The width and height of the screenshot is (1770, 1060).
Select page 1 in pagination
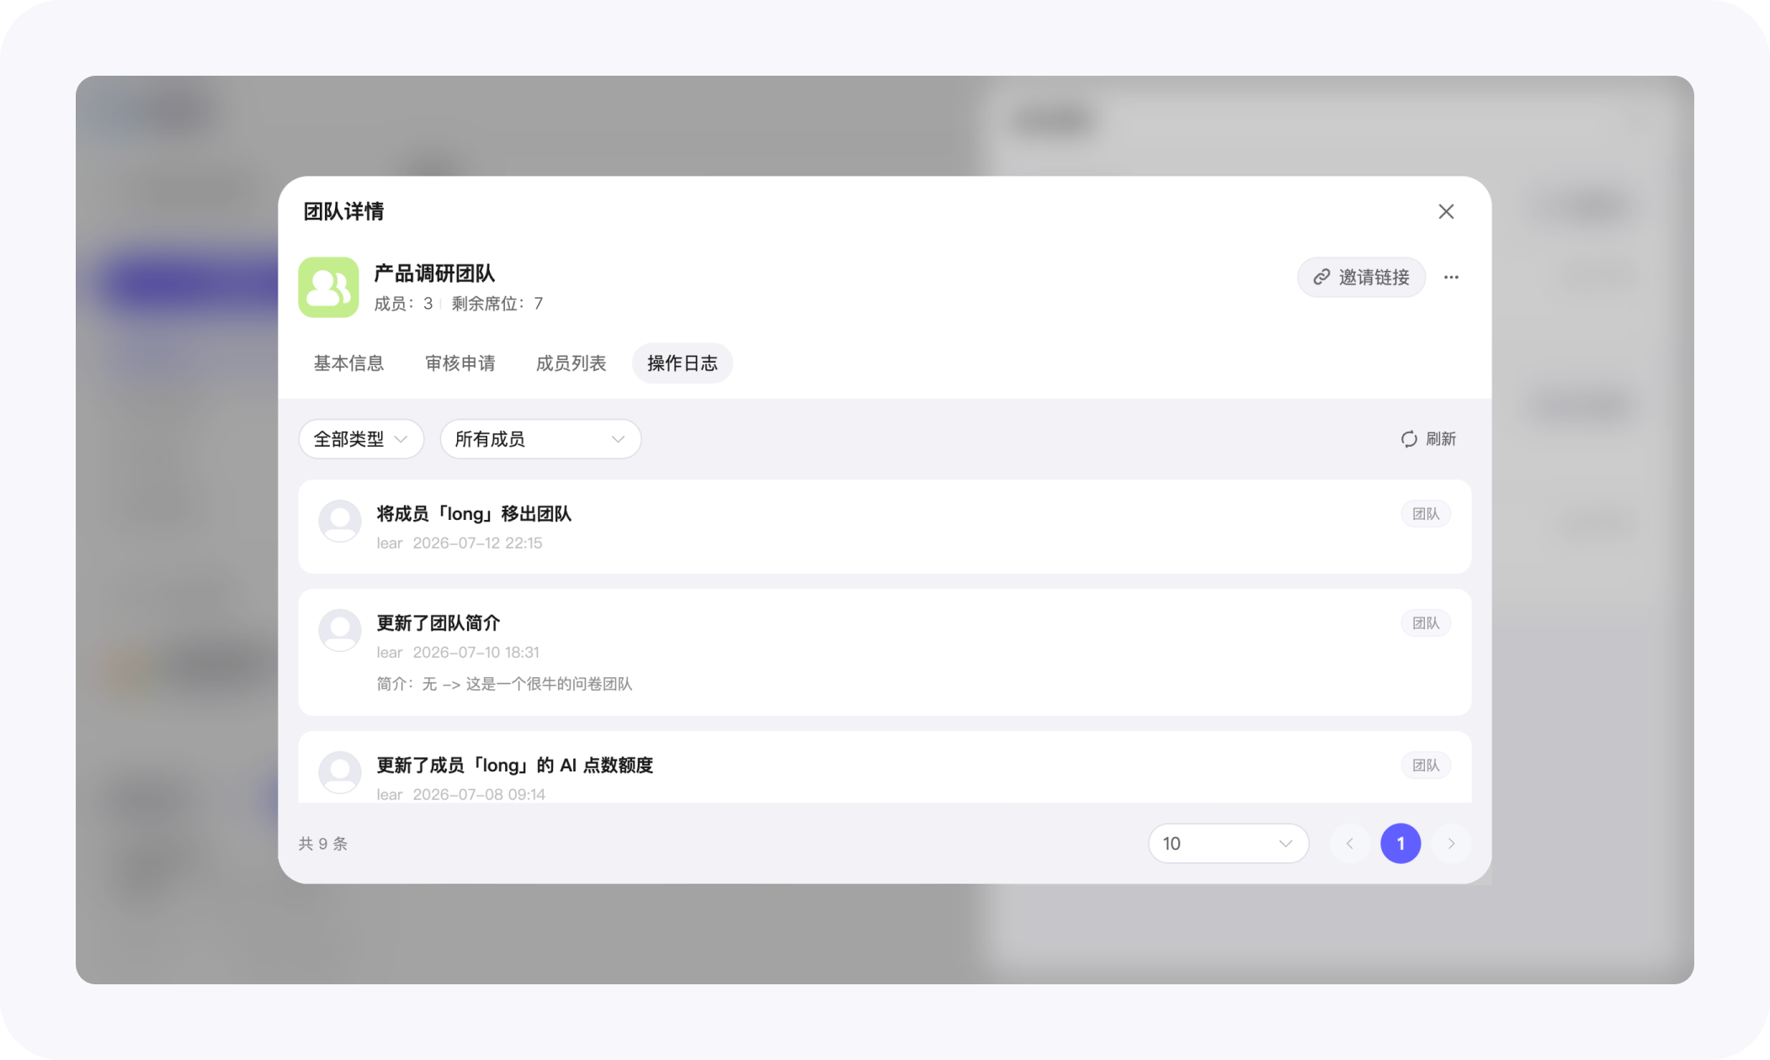(x=1401, y=844)
